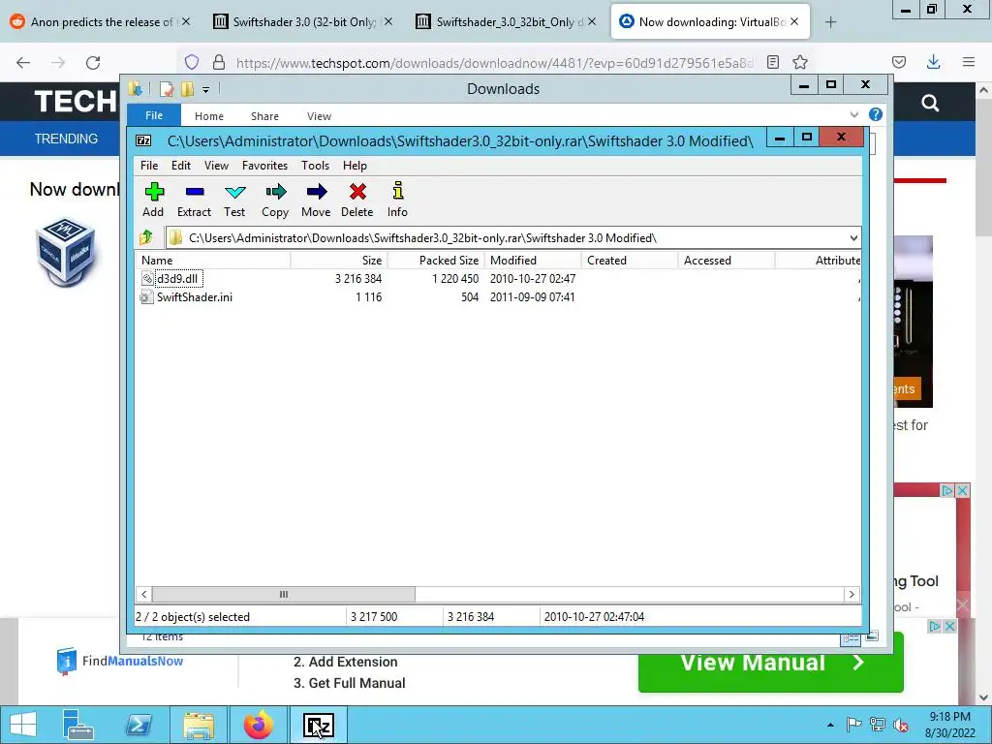Click Firefox tracking protection shield icon
992x744 pixels.
pos(192,62)
